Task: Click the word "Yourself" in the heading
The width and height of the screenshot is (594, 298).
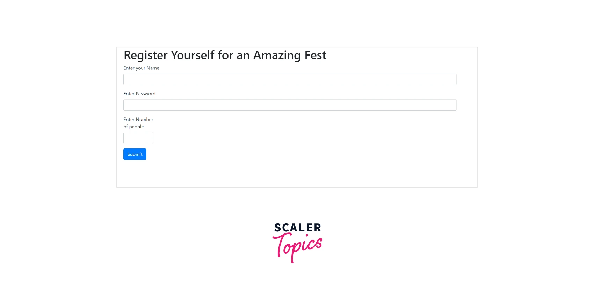Action: pyautogui.click(x=193, y=55)
